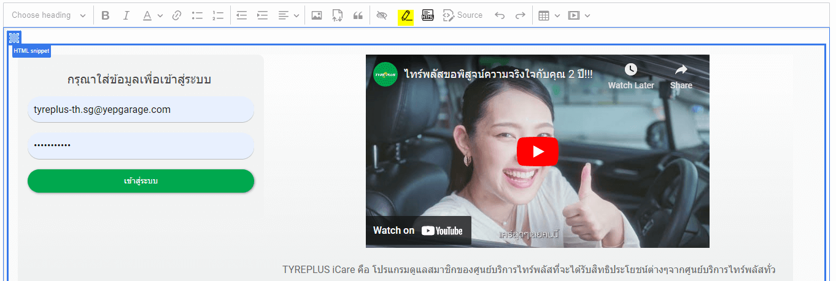Click Share on the video
This screenshot has height=281, width=836.
(x=681, y=77)
